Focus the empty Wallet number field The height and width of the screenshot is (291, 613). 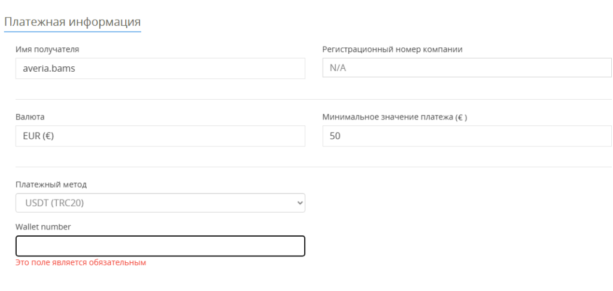(160, 246)
